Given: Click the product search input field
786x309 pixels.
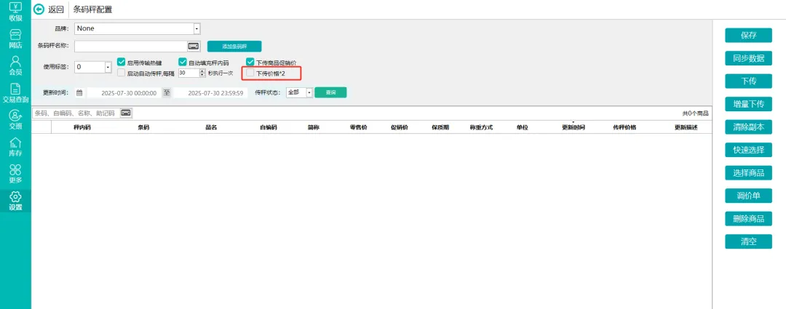Looking at the screenshot, I should point(76,113).
